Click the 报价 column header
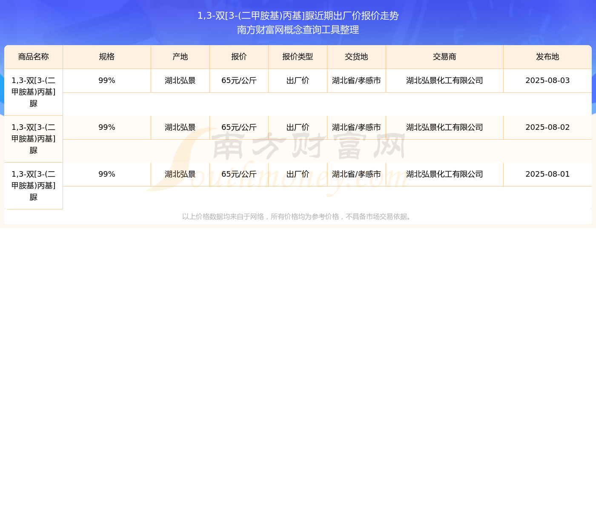596x513 pixels. click(x=239, y=57)
